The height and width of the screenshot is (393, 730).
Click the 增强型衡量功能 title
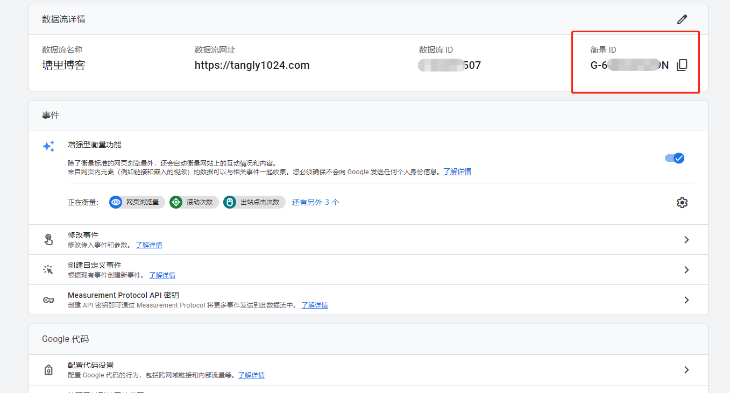95,145
